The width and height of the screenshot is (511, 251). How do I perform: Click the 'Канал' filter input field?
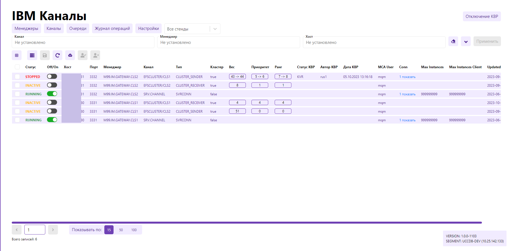click(x=83, y=42)
